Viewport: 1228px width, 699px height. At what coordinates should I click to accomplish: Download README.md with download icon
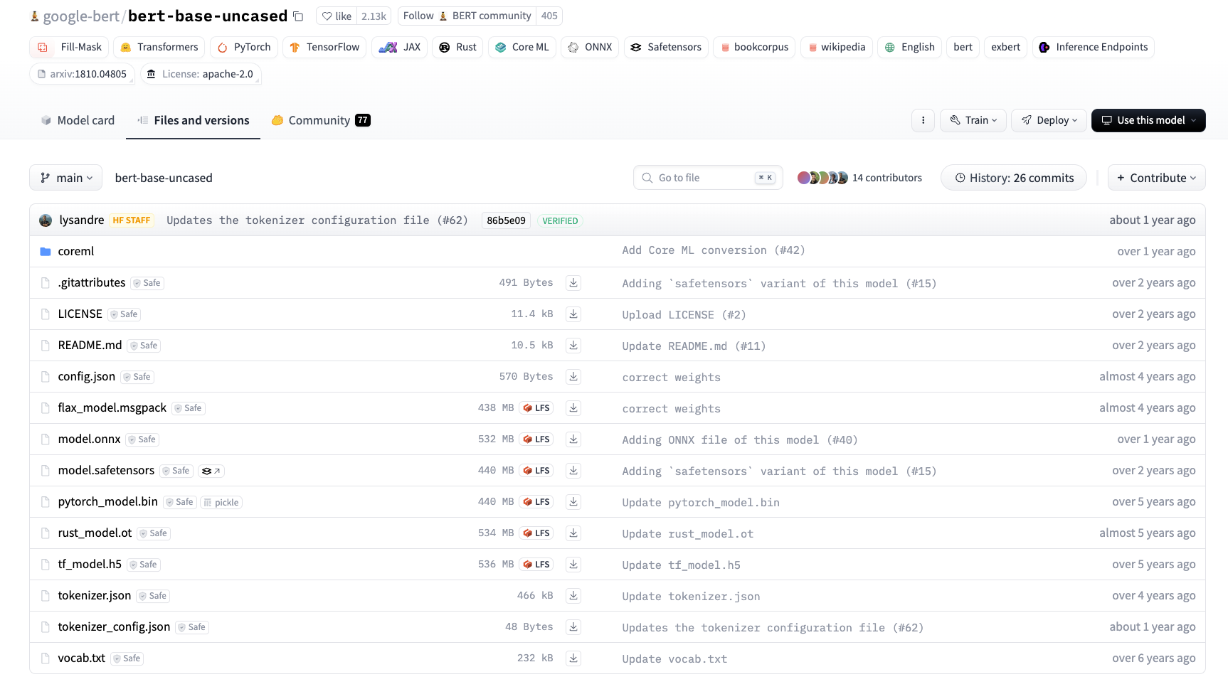pyautogui.click(x=573, y=346)
